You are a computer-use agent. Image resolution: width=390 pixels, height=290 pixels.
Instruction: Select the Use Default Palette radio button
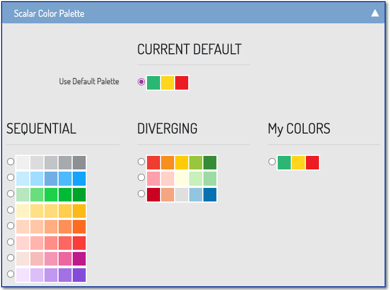coord(142,82)
